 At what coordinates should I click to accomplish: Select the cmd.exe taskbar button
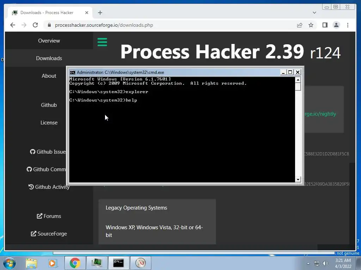[x=118, y=263]
